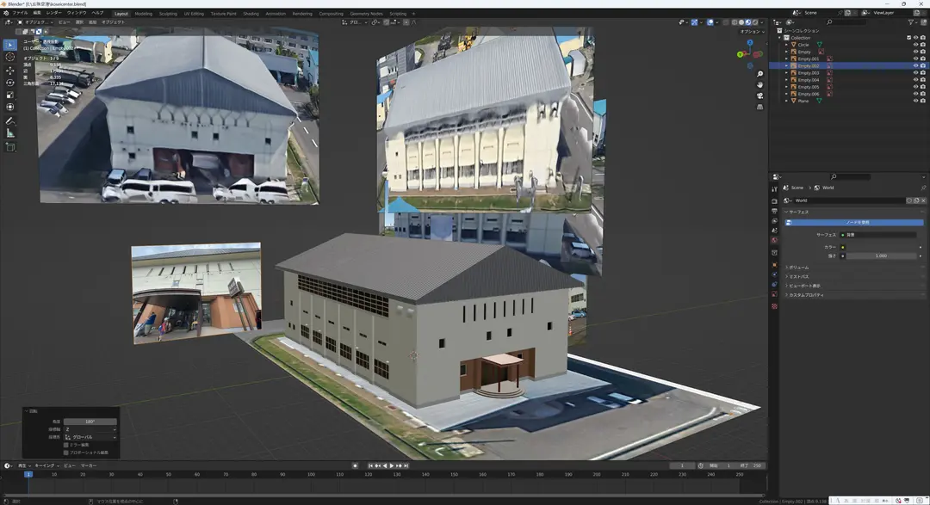This screenshot has height=505, width=930.
Task: Open the Object Constraints properties tab
Action: pyautogui.click(x=775, y=285)
